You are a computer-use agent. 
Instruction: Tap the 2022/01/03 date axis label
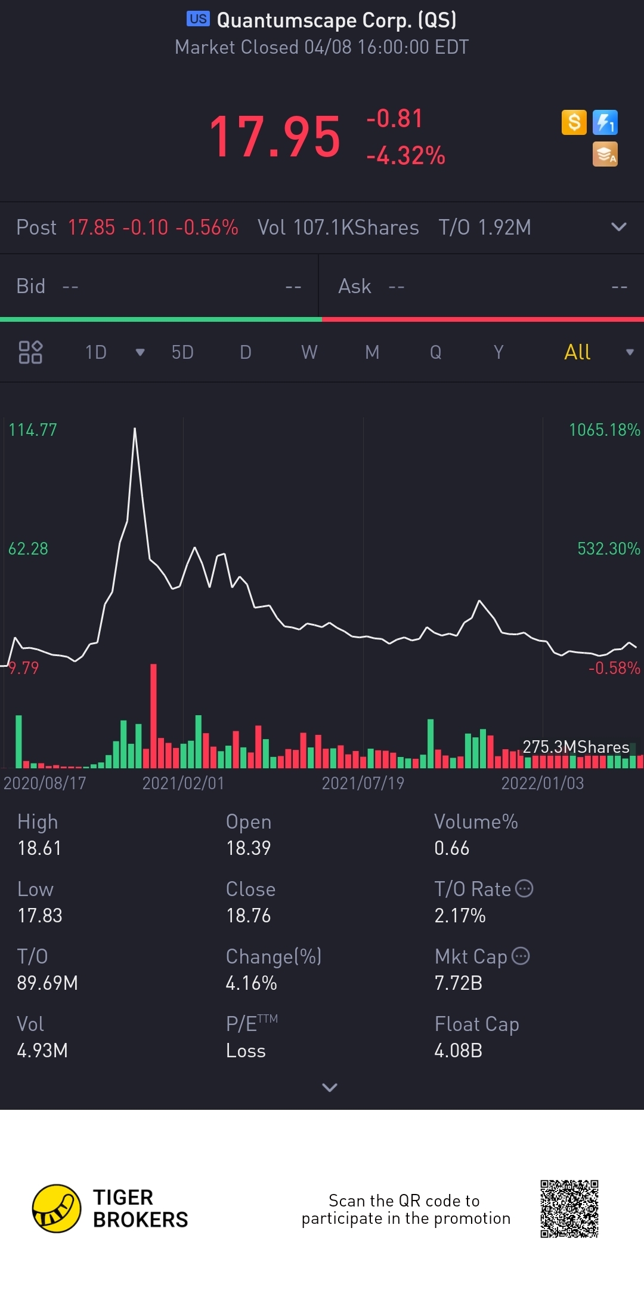pyautogui.click(x=543, y=783)
